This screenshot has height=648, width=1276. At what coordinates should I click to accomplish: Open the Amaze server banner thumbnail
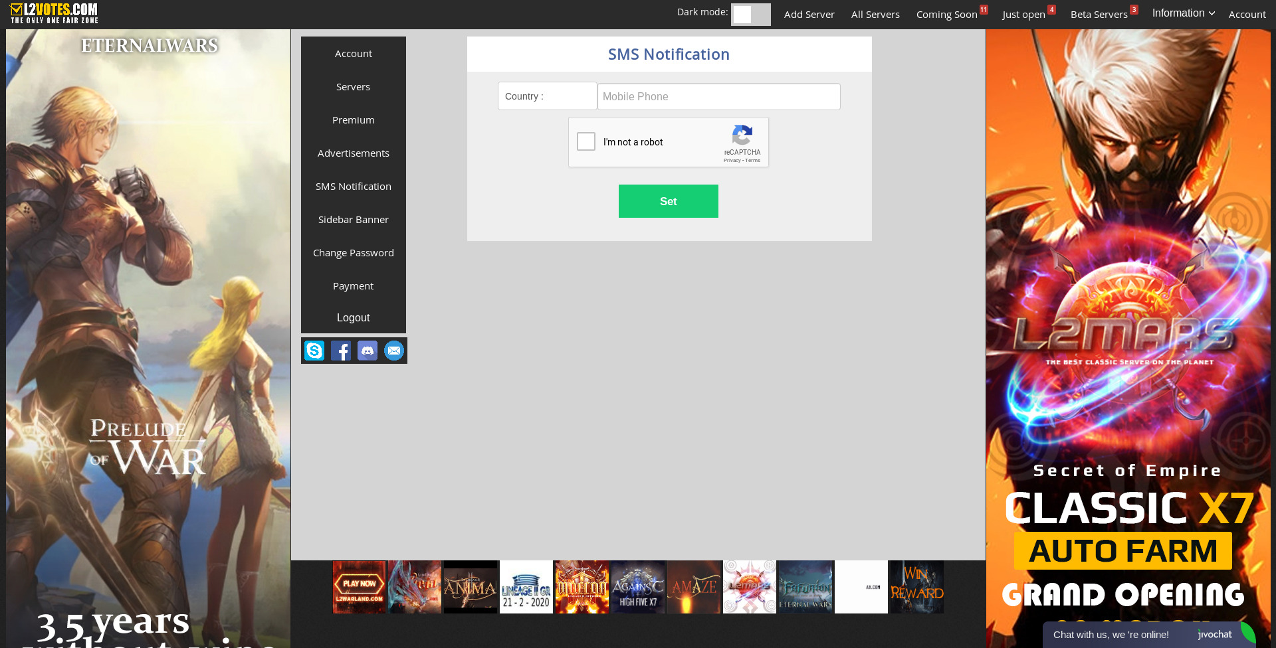pyautogui.click(x=694, y=587)
